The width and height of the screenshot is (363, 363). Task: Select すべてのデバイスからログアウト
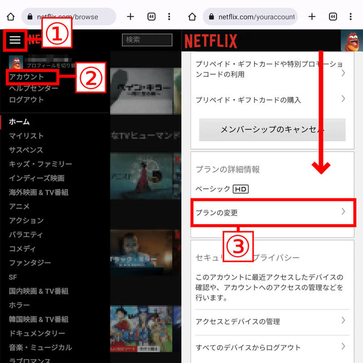273,347
